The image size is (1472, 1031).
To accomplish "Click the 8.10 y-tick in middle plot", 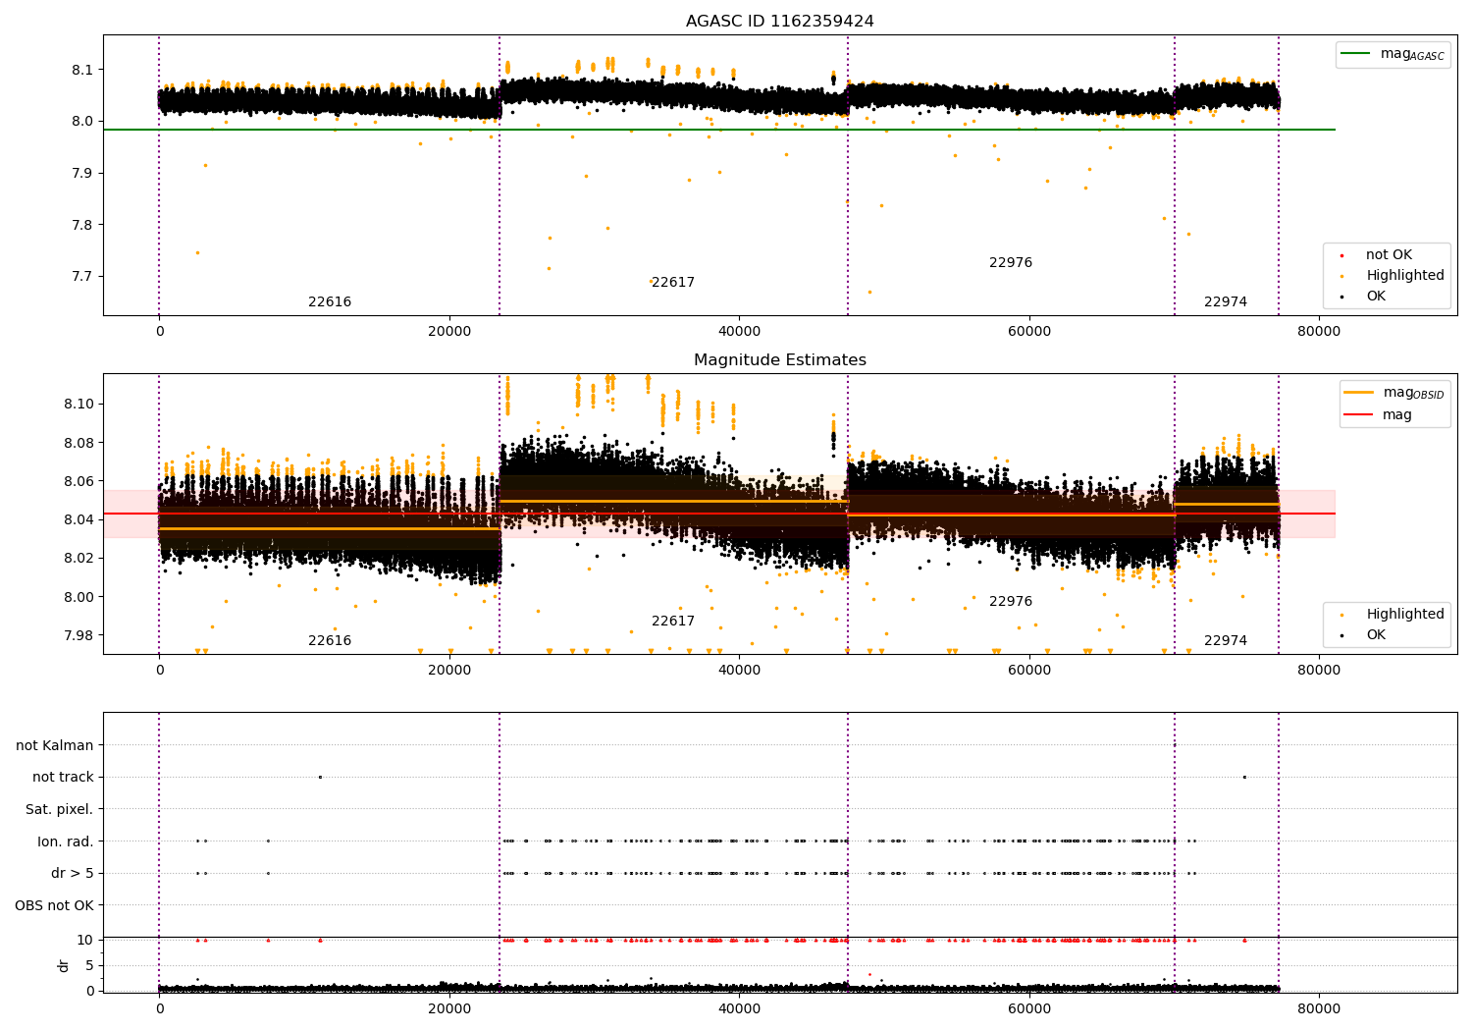I will pyautogui.click(x=79, y=404).
